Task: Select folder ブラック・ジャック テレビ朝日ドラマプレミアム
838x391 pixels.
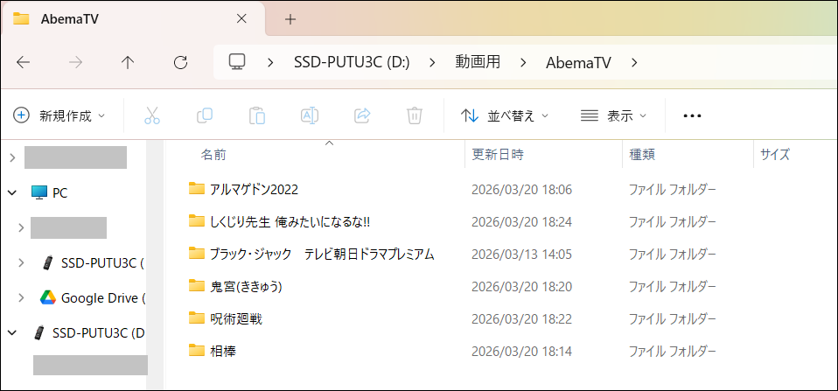Action: [322, 255]
